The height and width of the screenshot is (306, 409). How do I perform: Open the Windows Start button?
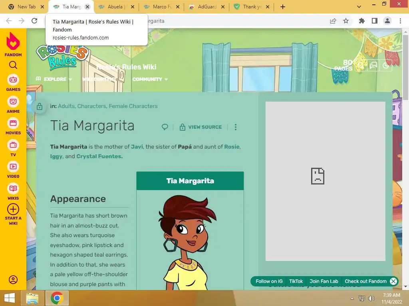pos(10,298)
